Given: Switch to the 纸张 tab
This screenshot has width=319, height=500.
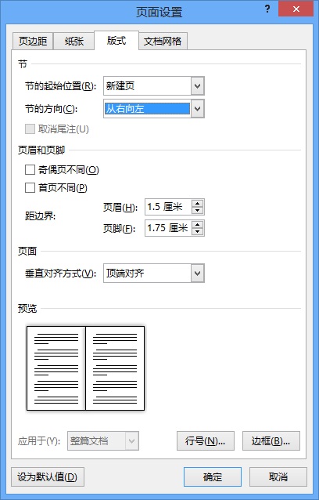Looking at the screenshot, I should coord(74,41).
